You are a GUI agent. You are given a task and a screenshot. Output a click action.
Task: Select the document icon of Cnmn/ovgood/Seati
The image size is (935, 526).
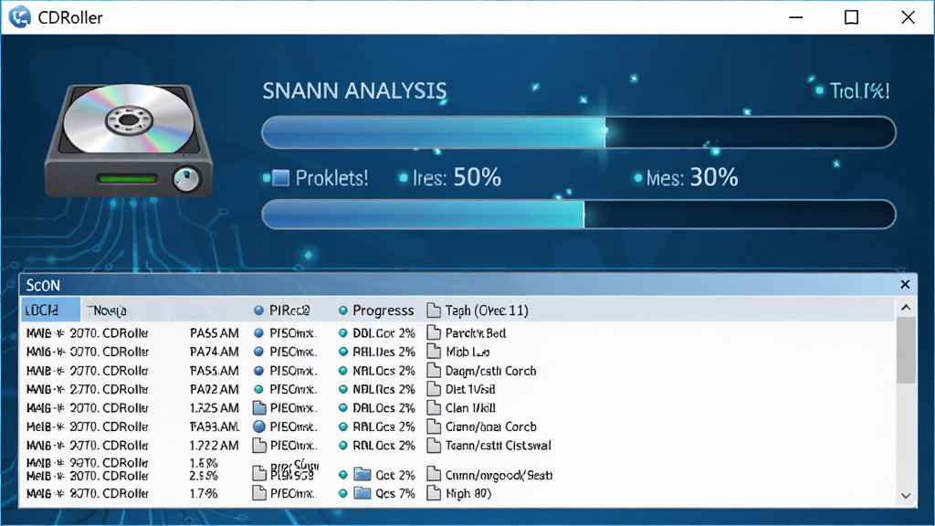pyautogui.click(x=434, y=475)
